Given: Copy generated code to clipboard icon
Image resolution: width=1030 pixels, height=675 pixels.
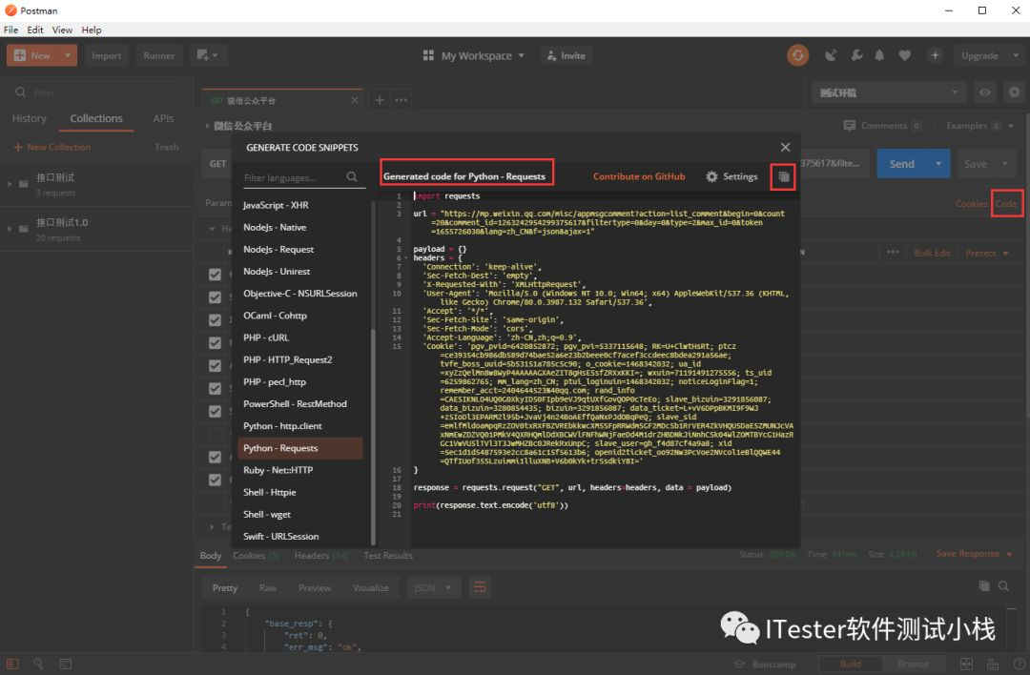Looking at the screenshot, I should (x=783, y=176).
